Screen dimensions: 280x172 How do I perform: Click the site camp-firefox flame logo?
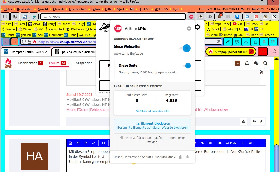(8, 63)
